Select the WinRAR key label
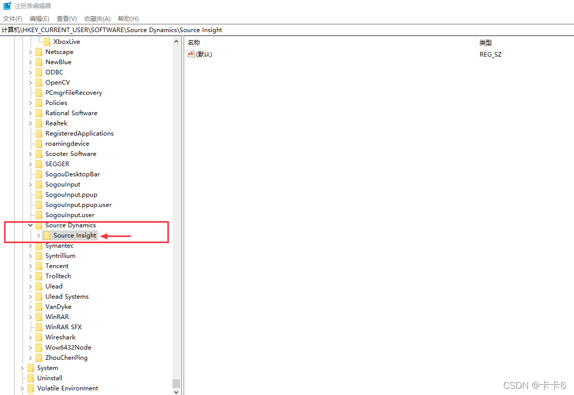Image resolution: width=574 pixels, height=395 pixels. [57, 317]
